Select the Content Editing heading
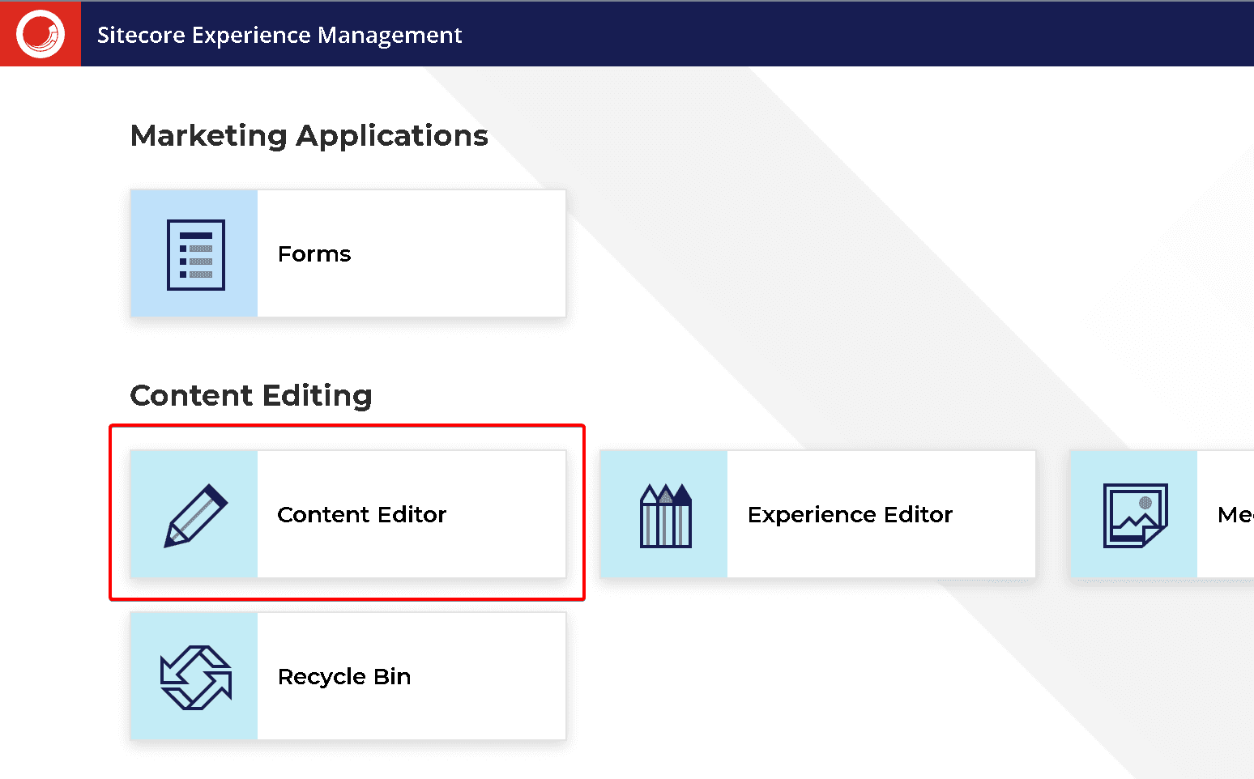This screenshot has width=1254, height=779. (251, 396)
